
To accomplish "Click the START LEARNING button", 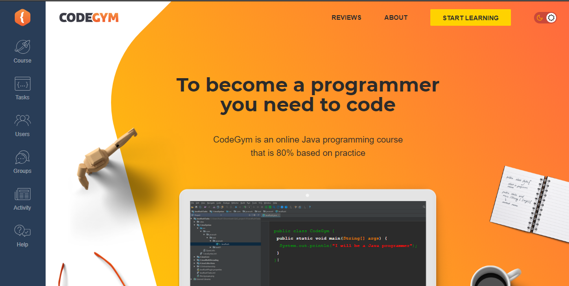I will [x=470, y=17].
